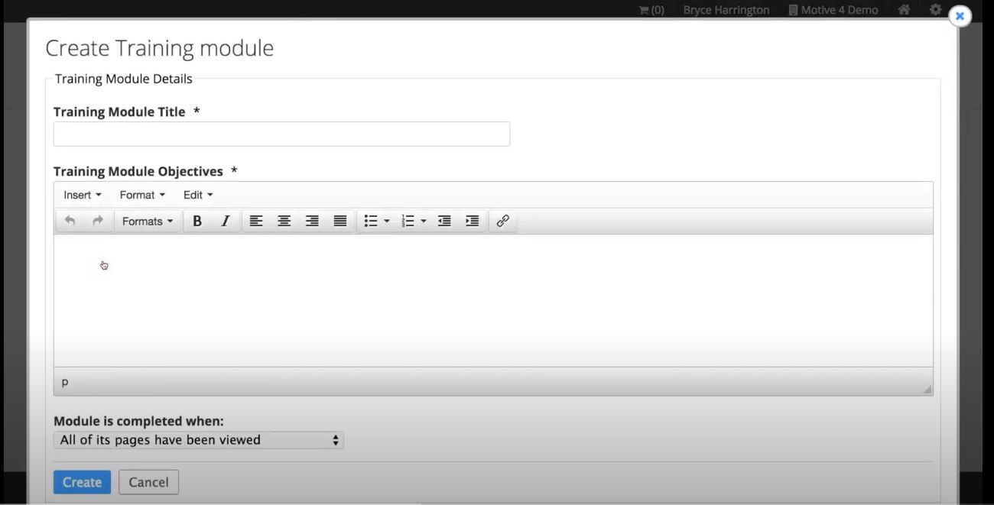Open the Insert menu
Screen dimensions: 994x505
coord(83,195)
